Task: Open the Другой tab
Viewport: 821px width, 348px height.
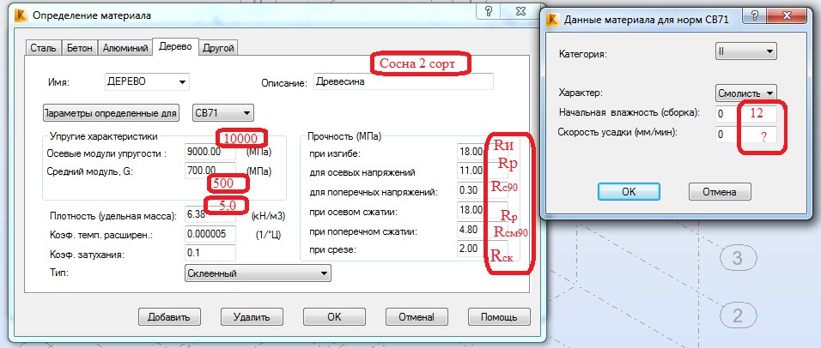Action: pos(218,47)
